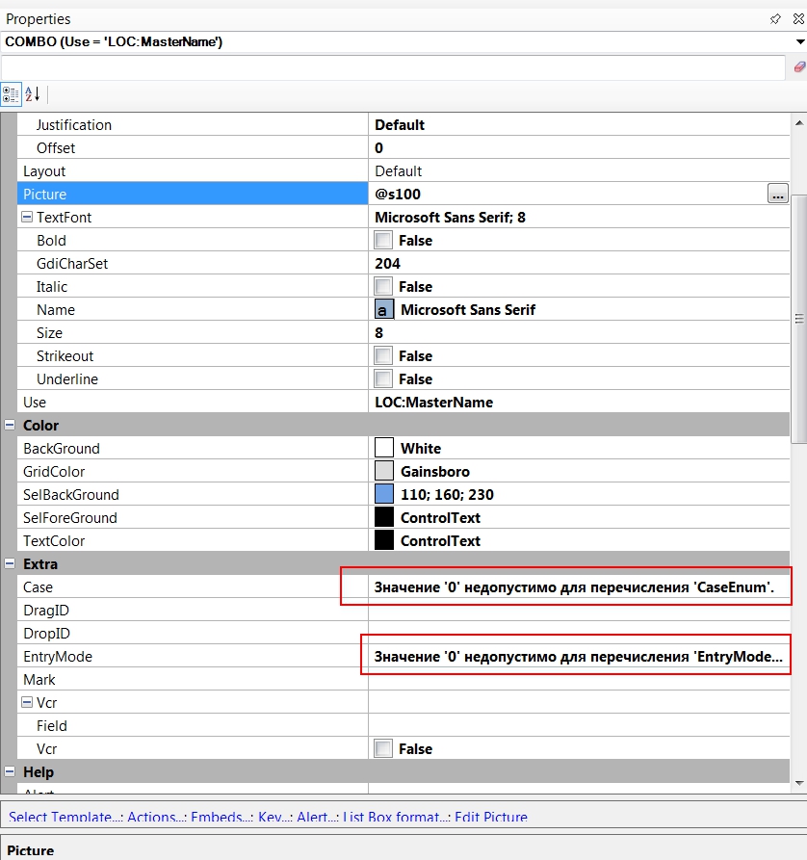
Task: Sort properties alphabetically
Action: [x=33, y=93]
